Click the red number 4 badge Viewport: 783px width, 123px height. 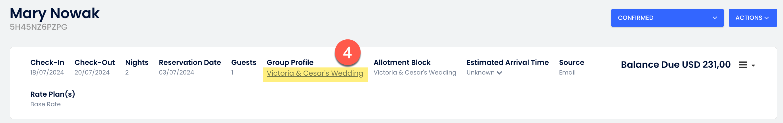tap(348, 52)
